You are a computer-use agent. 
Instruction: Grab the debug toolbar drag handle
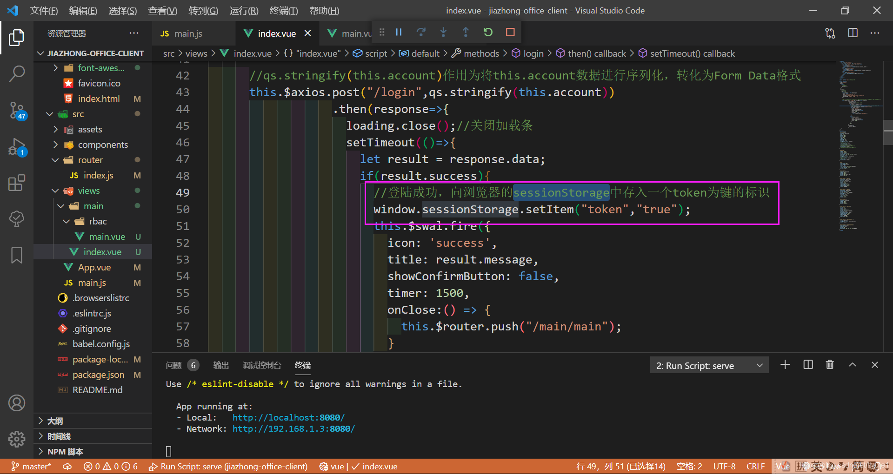[x=382, y=32]
